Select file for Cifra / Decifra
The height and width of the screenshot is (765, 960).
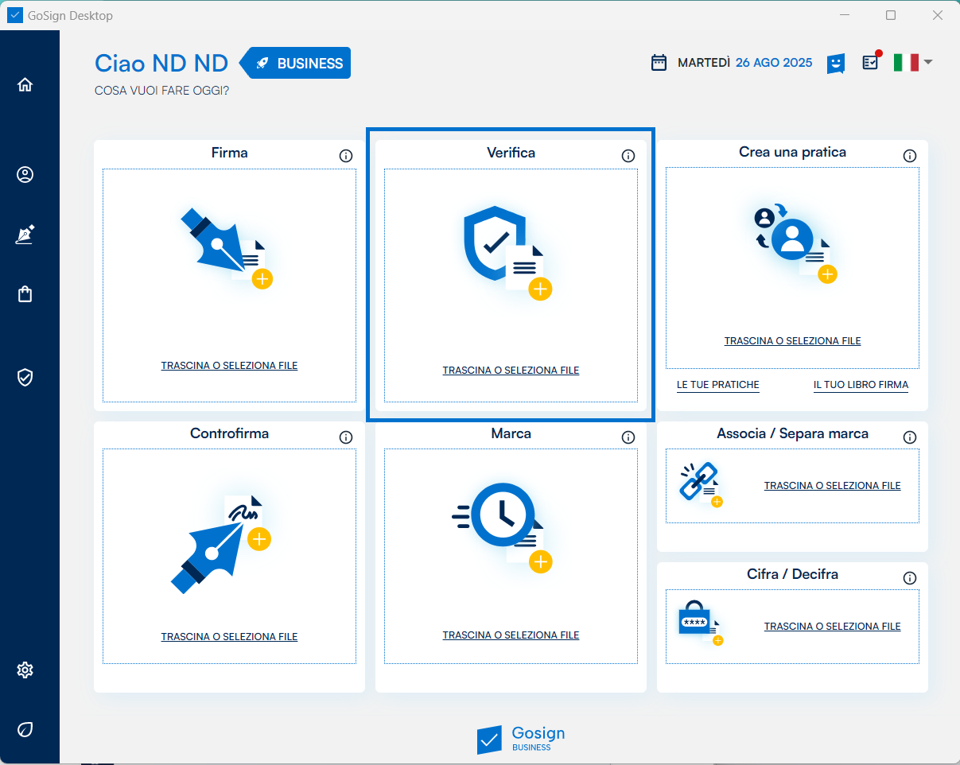832,627
